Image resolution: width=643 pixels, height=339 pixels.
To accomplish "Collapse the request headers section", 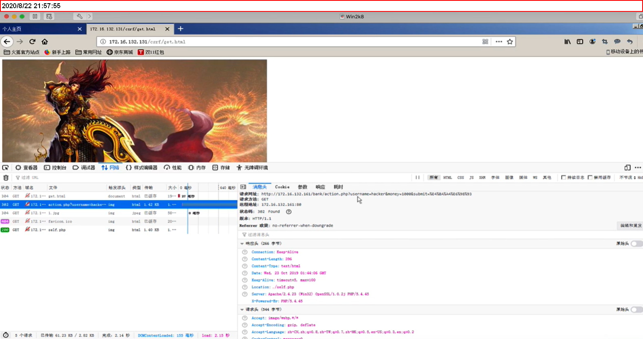I will 242,310.
